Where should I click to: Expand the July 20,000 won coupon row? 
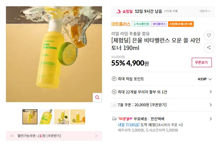pyautogui.click(x=211, y=105)
